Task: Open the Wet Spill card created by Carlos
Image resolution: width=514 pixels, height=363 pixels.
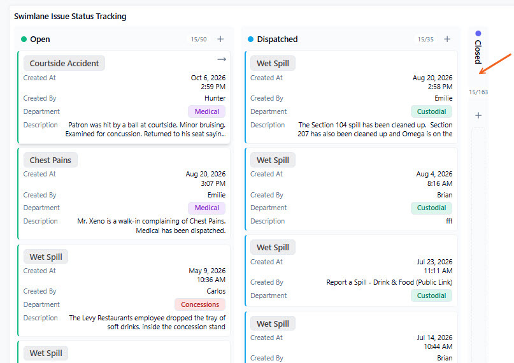Action: click(x=46, y=257)
